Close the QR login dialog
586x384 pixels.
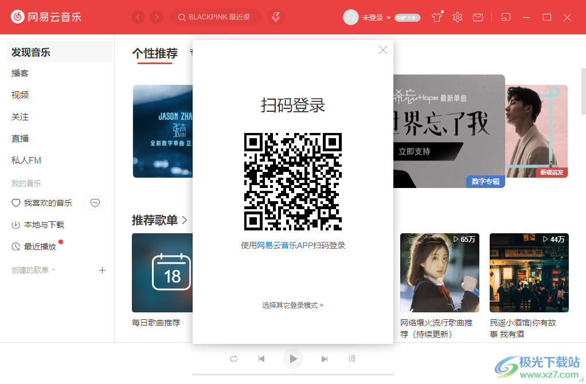382,50
